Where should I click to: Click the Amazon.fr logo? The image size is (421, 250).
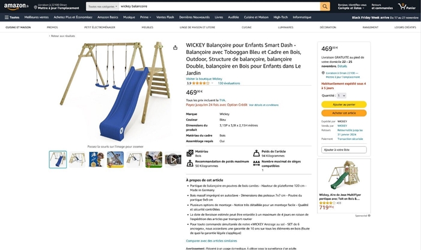[16, 6]
